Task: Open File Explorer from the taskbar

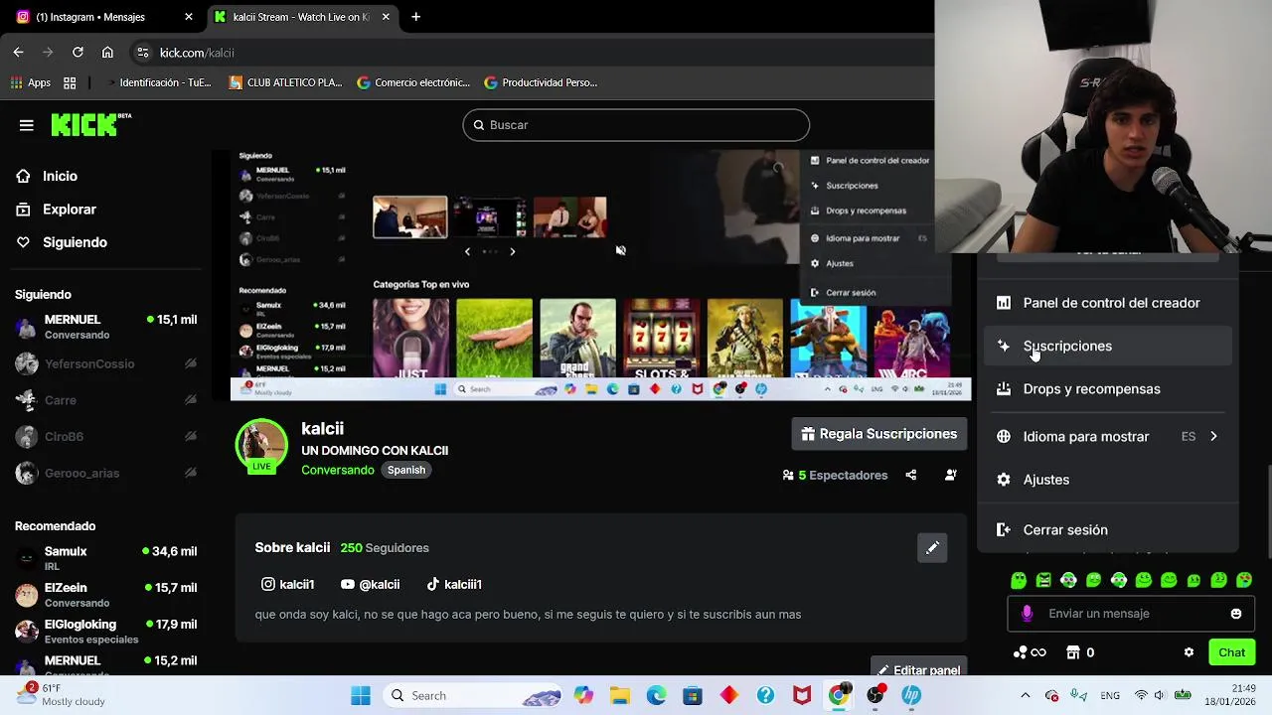Action: point(619,696)
